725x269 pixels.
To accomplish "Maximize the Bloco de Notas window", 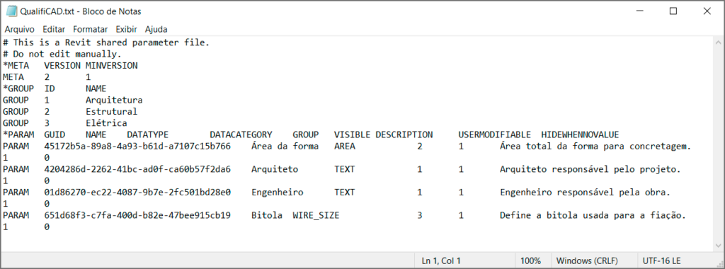I will (673, 11).
